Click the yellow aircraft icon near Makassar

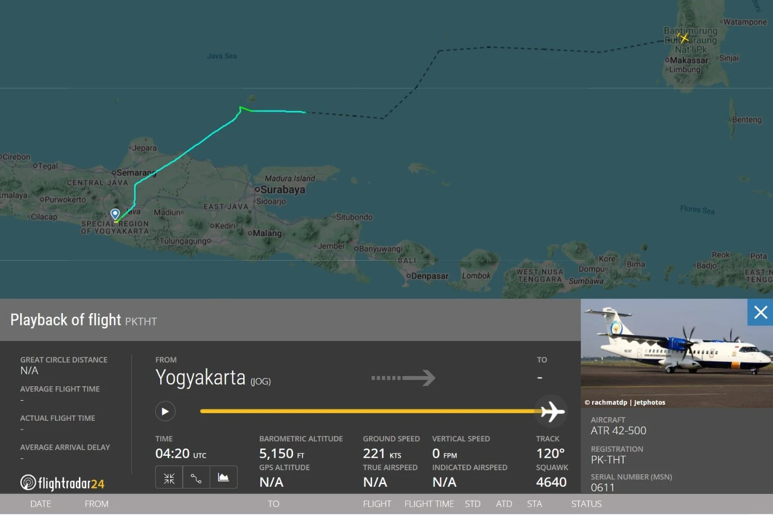[683, 38]
